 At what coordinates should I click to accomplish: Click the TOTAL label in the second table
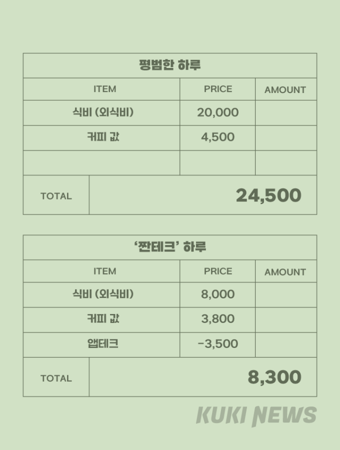click(x=56, y=378)
